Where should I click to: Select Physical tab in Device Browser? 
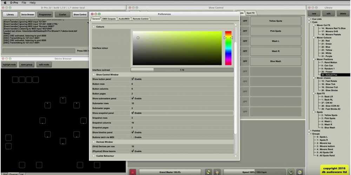pos(13,174)
